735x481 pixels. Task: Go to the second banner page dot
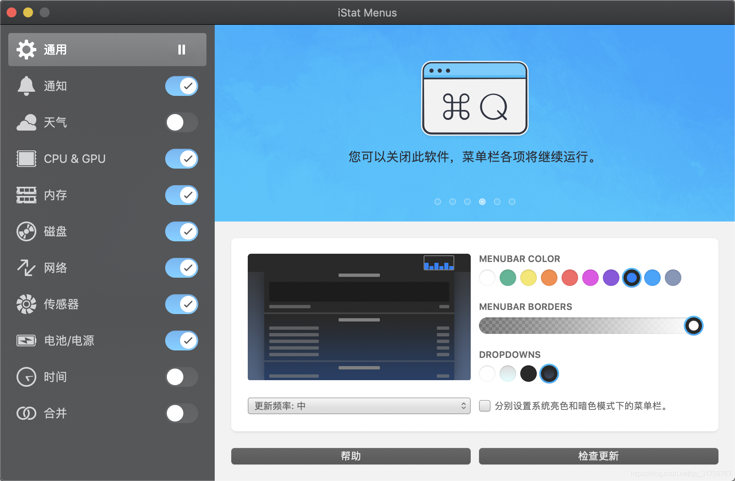453,202
